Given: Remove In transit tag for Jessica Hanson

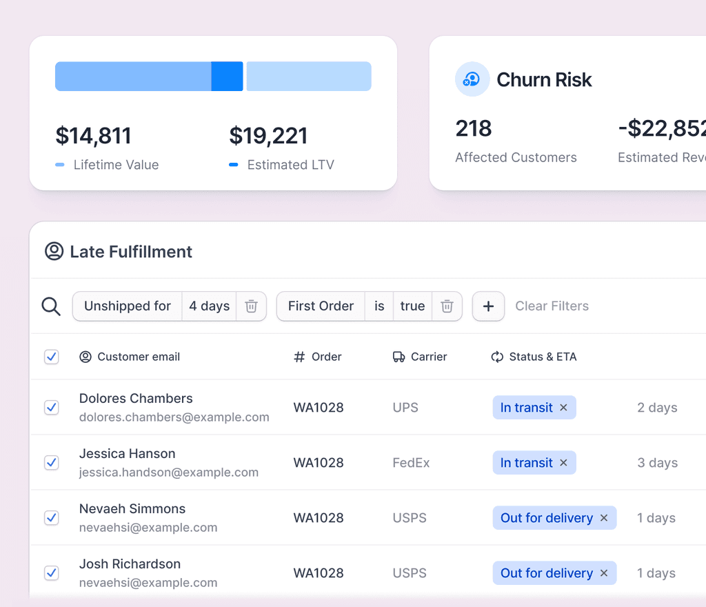Looking at the screenshot, I should [563, 462].
